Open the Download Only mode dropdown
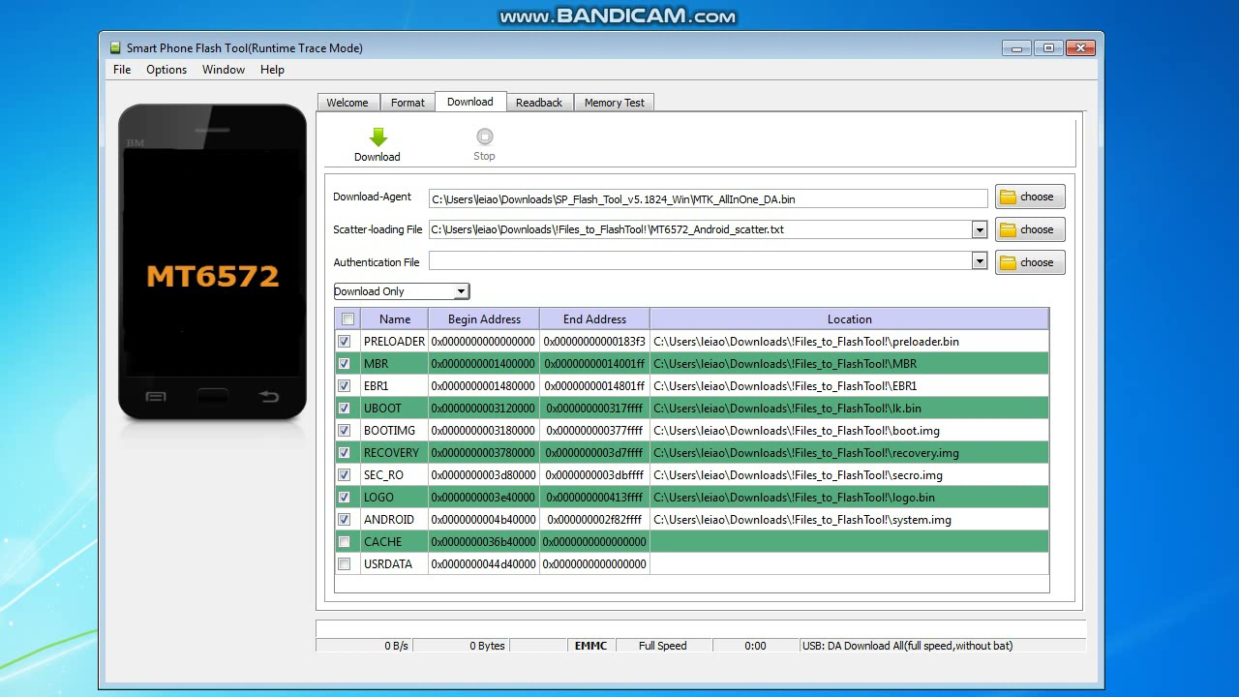Screen dimensions: 1239x697 [402, 291]
